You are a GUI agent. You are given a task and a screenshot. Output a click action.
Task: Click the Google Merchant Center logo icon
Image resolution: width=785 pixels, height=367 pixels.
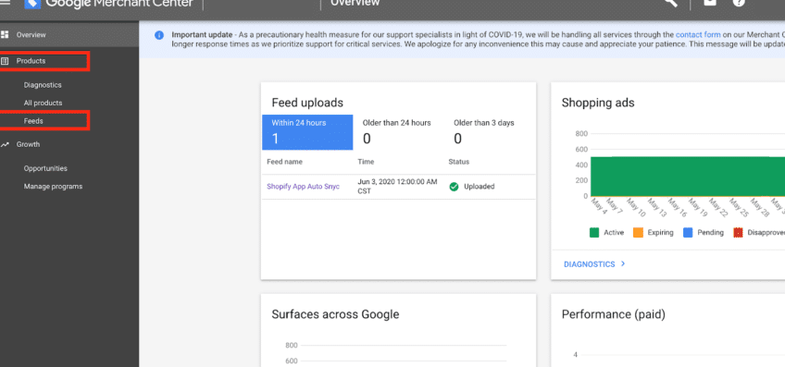[32, 4]
